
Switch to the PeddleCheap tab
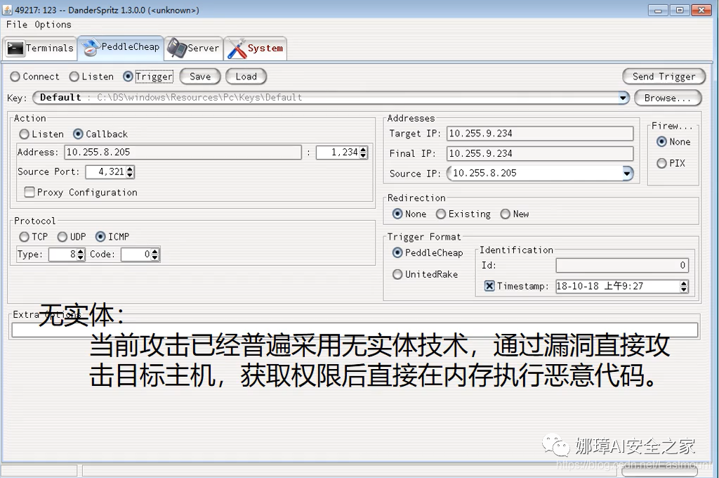point(121,47)
